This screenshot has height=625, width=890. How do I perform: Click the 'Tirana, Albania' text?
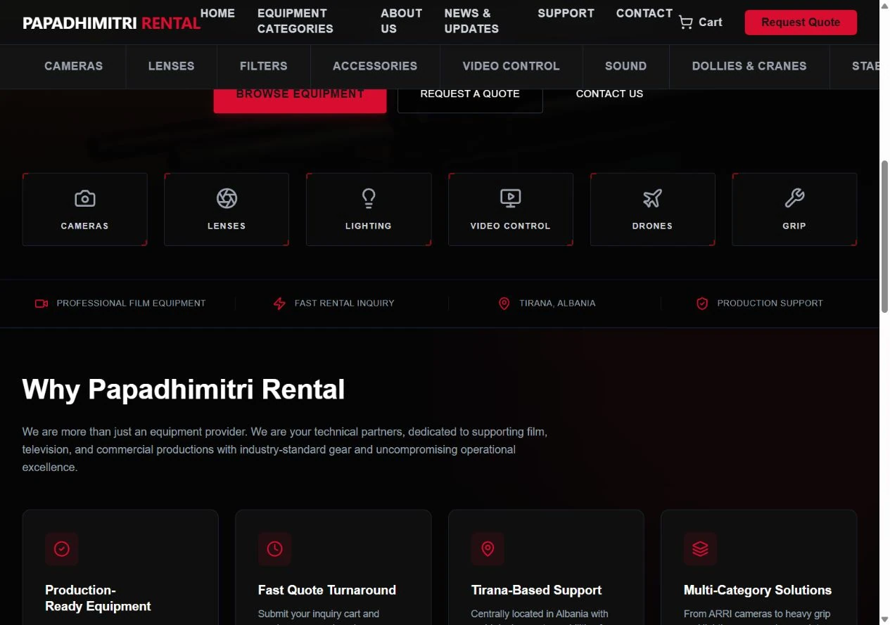(557, 304)
